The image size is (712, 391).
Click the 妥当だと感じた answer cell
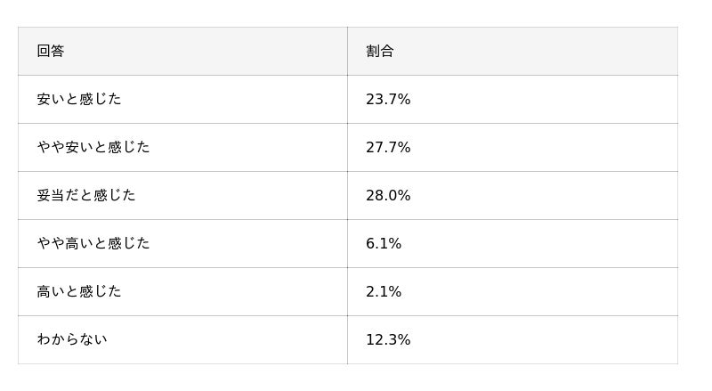click(86, 196)
